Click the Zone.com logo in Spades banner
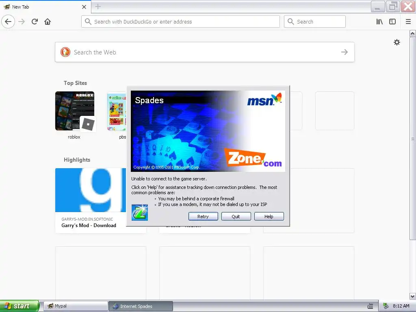The height and width of the screenshot is (312, 416). [x=253, y=157]
